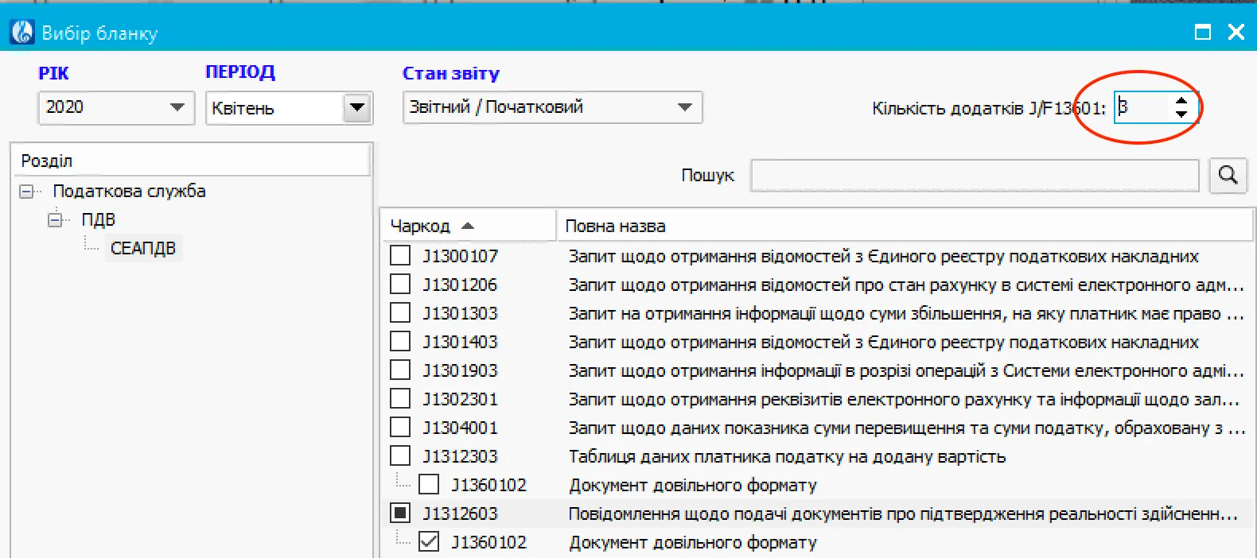Check the J1304001 checkbox

(x=400, y=428)
